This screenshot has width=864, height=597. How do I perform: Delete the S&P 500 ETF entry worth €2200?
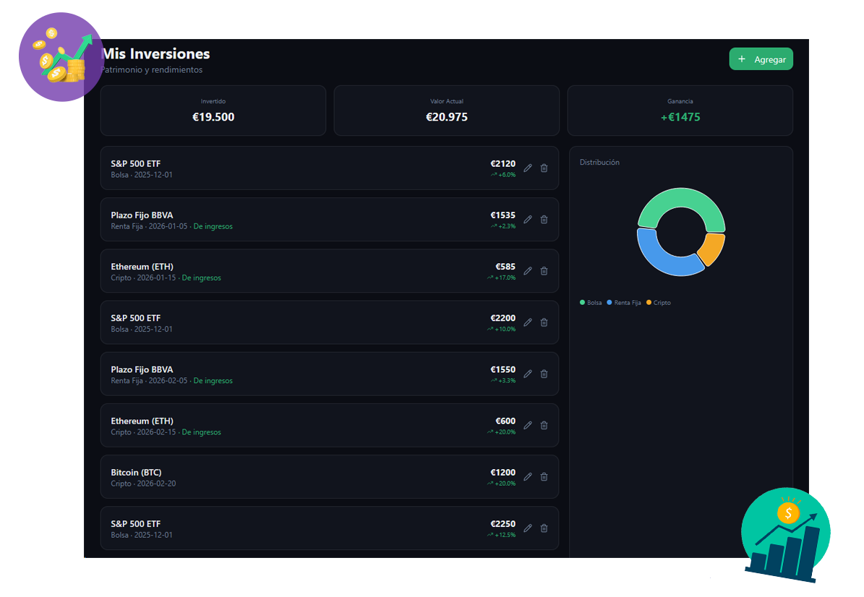(544, 322)
